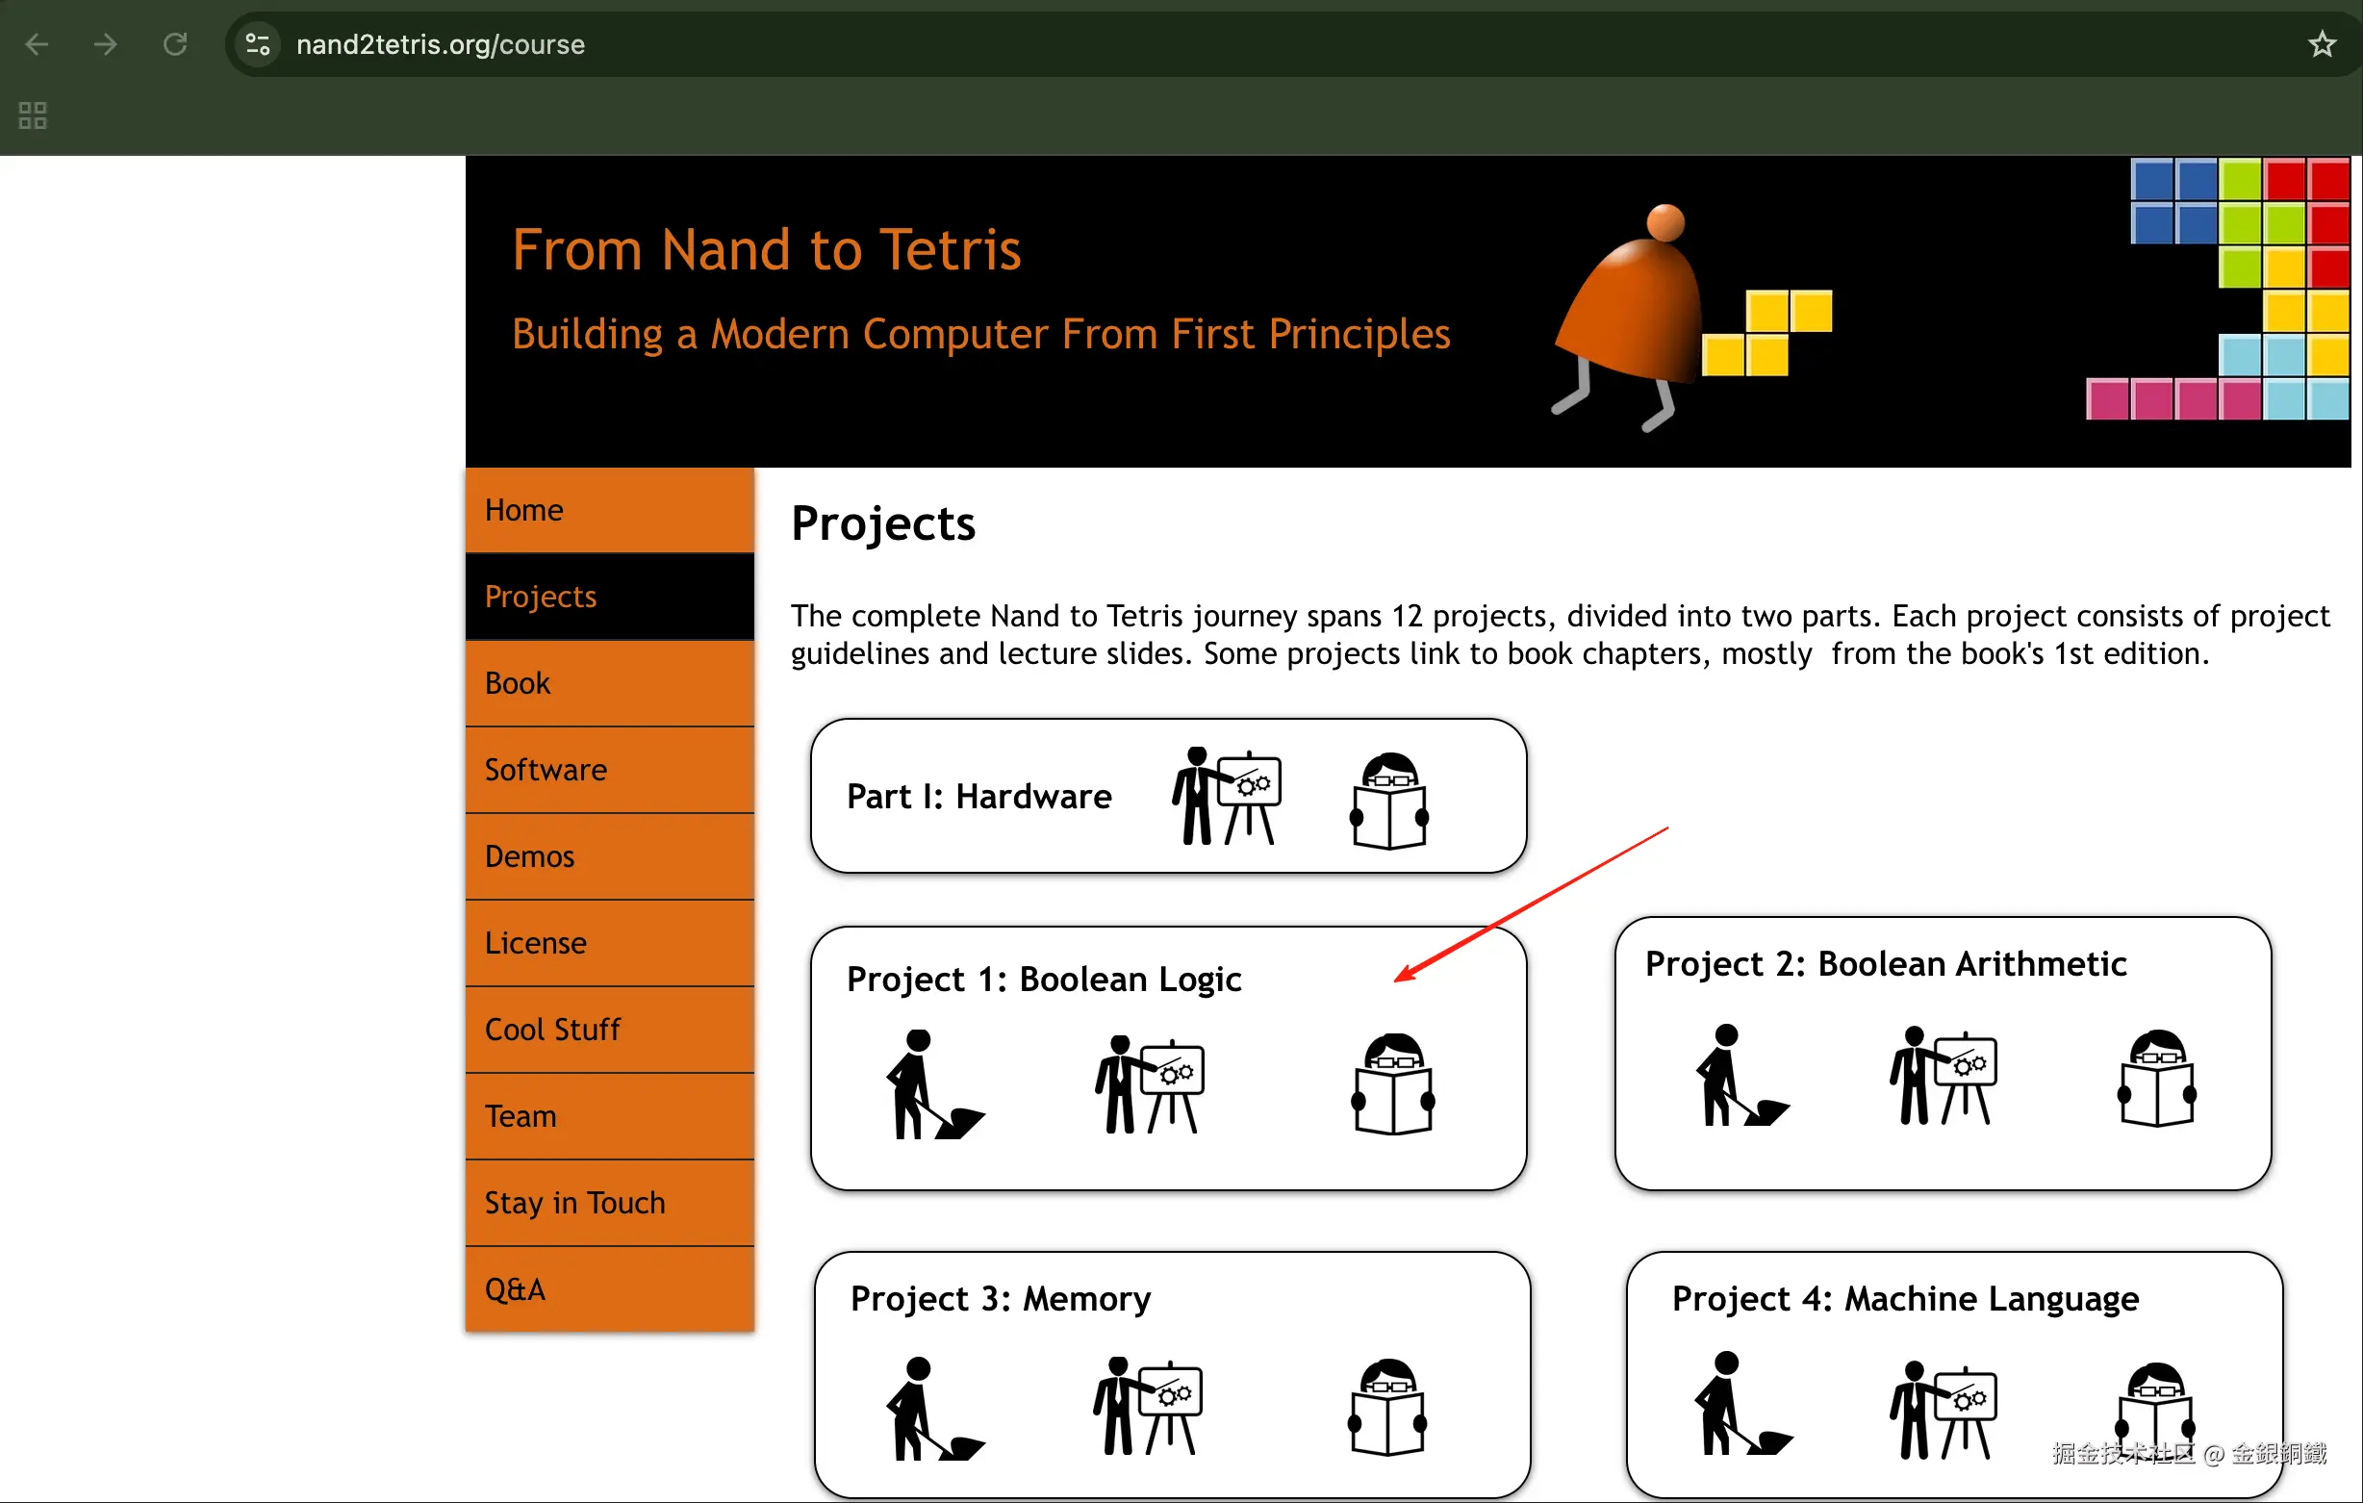Open Project 1 lecture slides presenter icon
The height and width of the screenshot is (1503, 2363).
pos(1149,1084)
